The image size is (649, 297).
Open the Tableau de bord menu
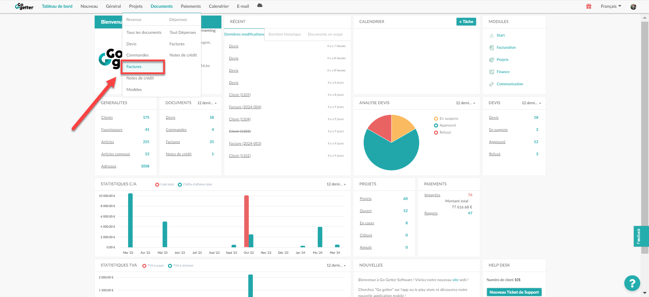[x=57, y=6]
